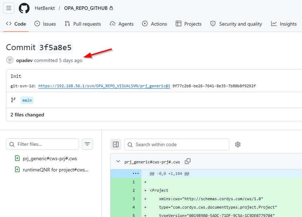Click the GitHub Octocat logo
This screenshot has height=217, width=302.
tap(24, 8)
